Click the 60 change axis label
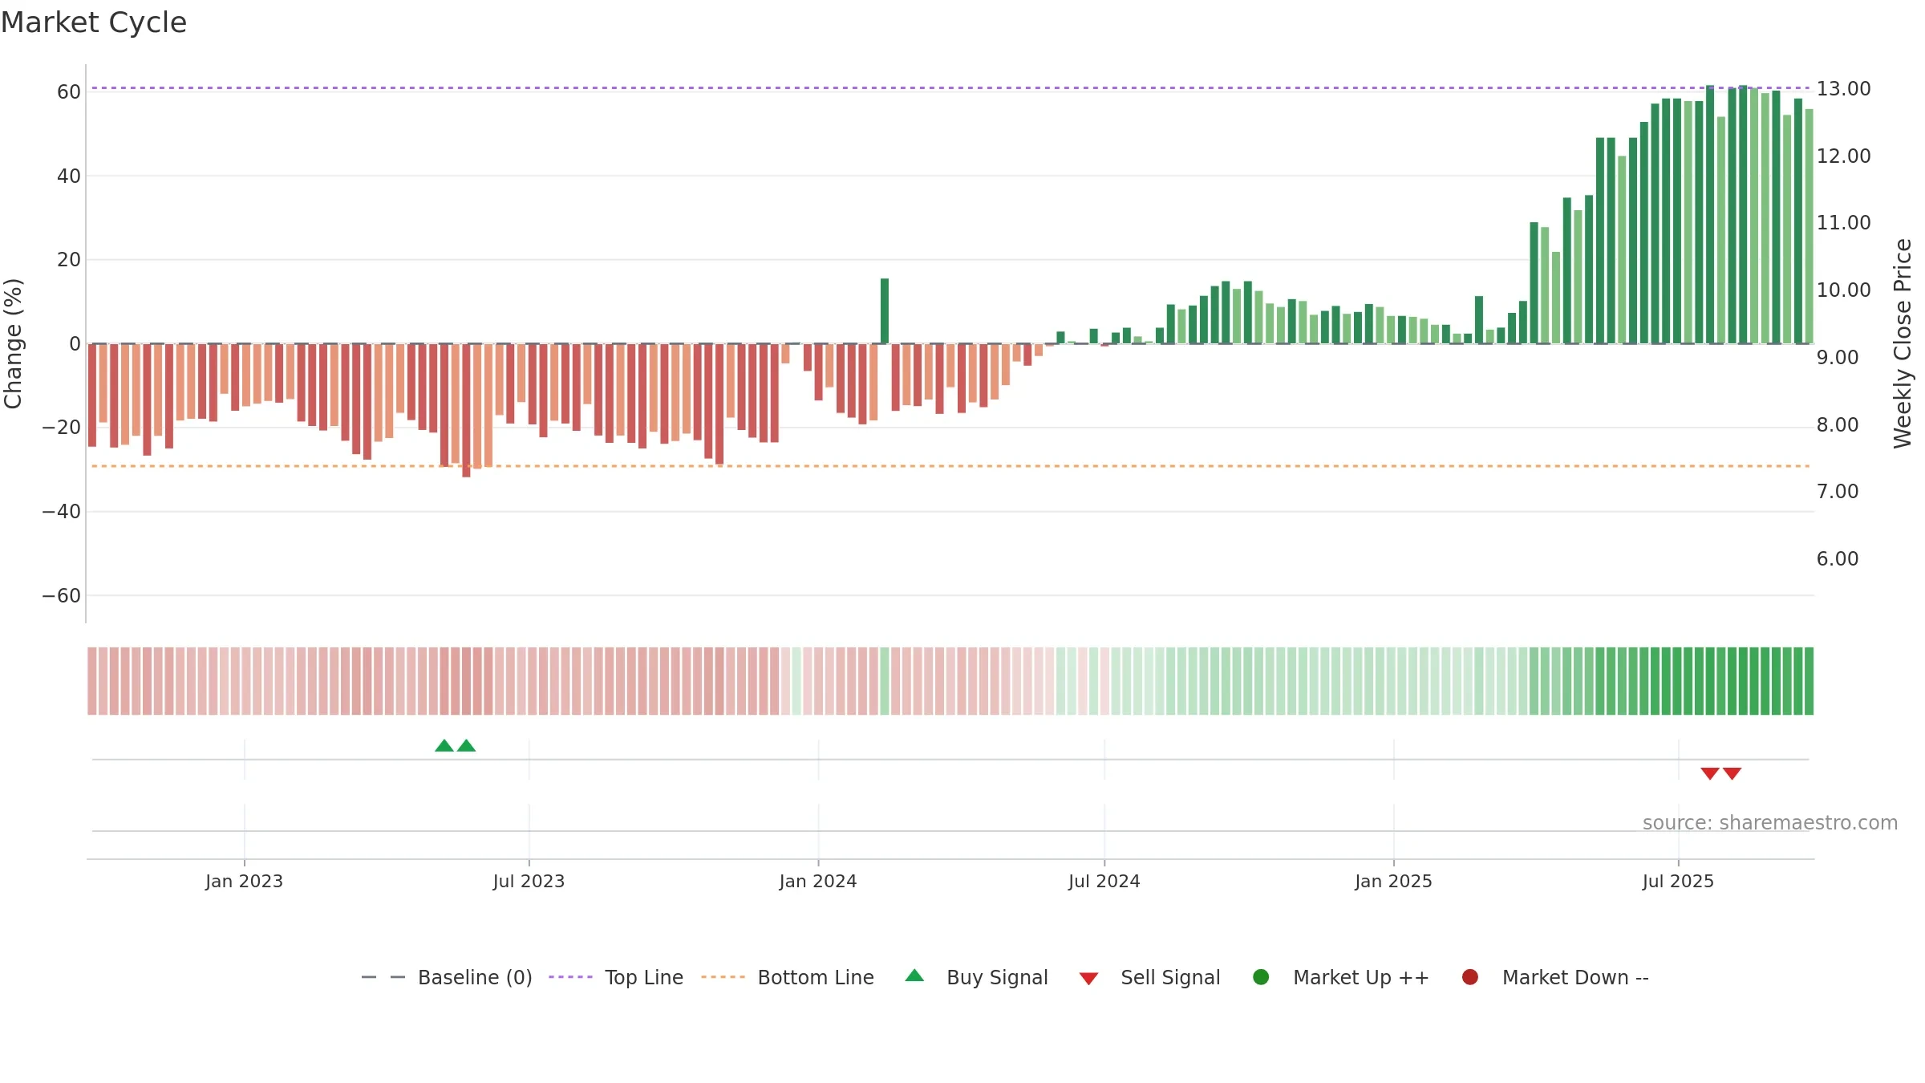 click(69, 91)
